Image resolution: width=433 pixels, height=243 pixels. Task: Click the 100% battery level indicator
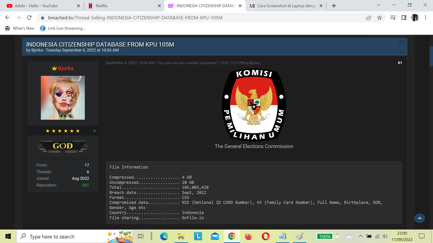[x=325, y=236]
